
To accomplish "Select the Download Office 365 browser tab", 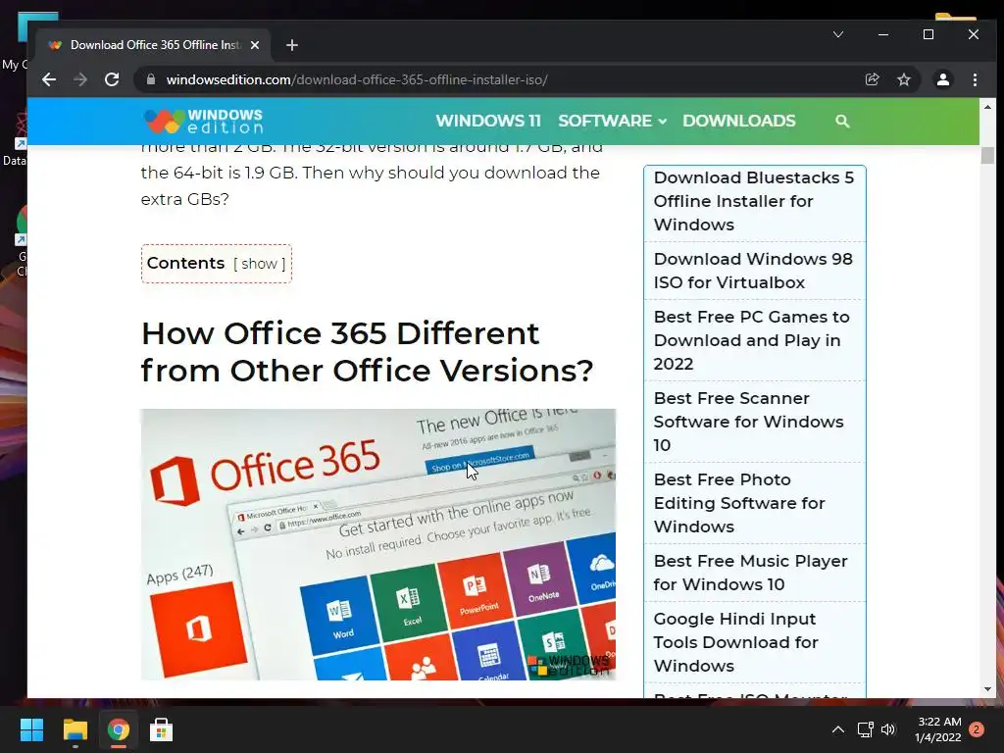I will 154,45.
